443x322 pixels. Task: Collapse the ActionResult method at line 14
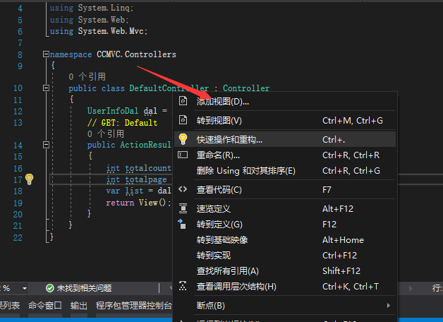click(46, 145)
